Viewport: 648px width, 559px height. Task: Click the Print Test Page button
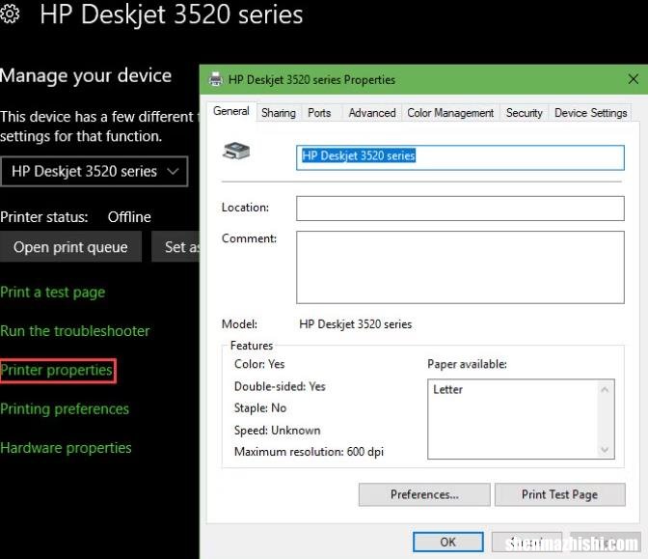[x=559, y=494]
